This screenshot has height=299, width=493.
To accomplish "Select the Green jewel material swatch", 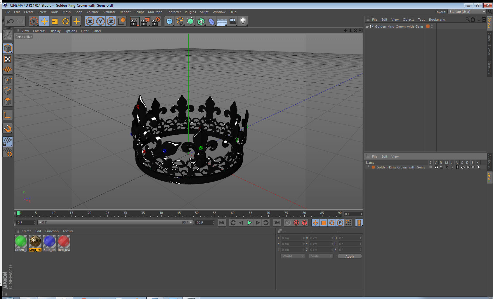I will click(x=21, y=243).
